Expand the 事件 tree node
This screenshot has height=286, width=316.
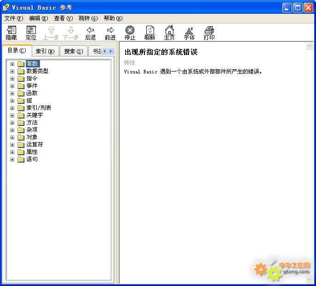click(x=12, y=86)
